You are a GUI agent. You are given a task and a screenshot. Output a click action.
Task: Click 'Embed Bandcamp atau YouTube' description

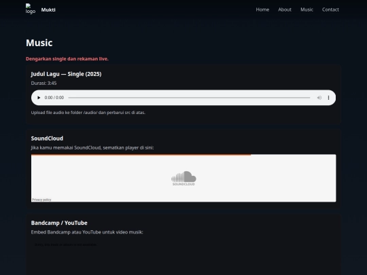pyautogui.click(x=87, y=232)
